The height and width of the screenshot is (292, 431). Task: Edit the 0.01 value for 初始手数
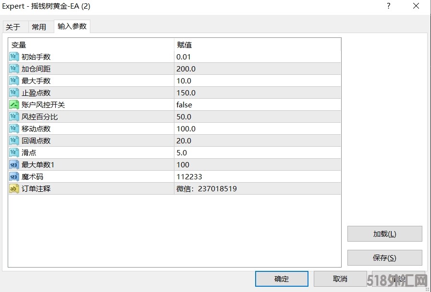[184, 57]
